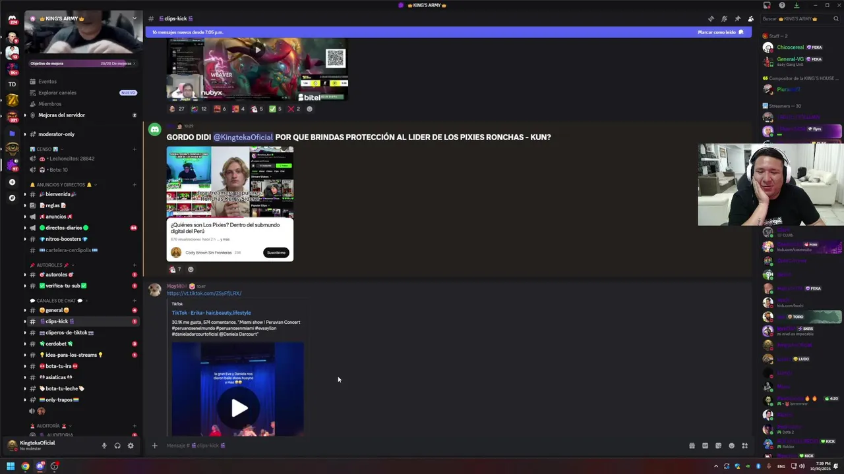The width and height of the screenshot is (844, 474).
Task: Open user settings gear icon
Action: (x=131, y=446)
